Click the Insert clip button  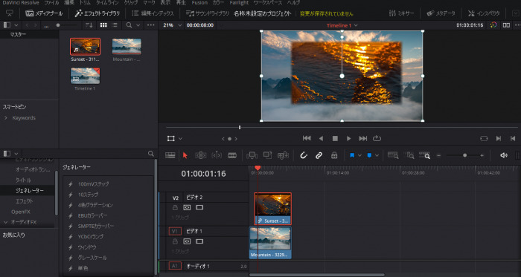pos(252,155)
